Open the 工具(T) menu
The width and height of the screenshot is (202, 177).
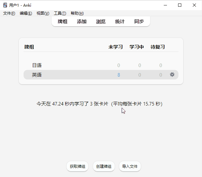point(60,13)
